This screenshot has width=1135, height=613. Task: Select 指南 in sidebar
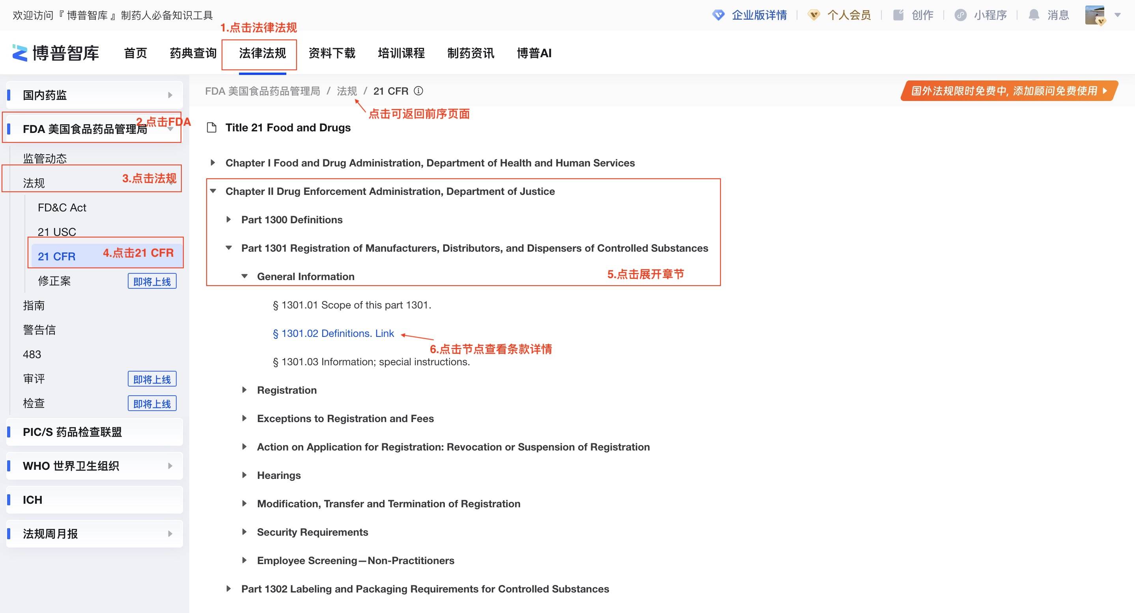(x=34, y=305)
